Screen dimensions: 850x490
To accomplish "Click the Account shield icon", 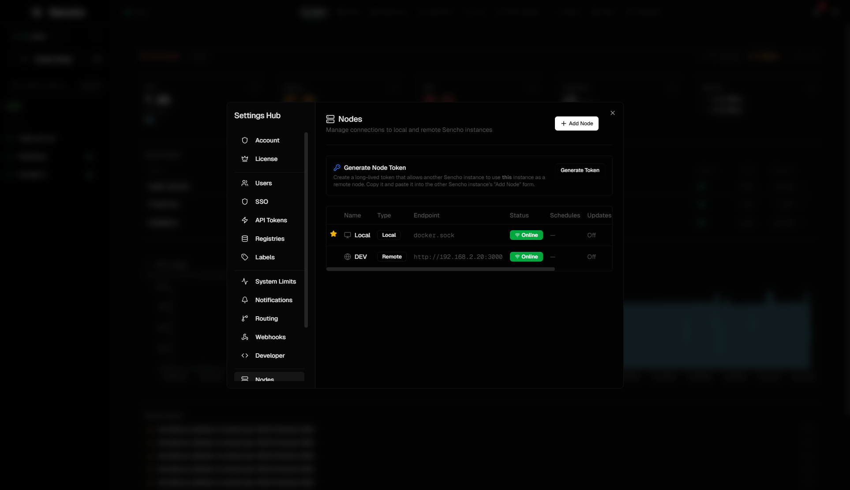I will [245, 140].
